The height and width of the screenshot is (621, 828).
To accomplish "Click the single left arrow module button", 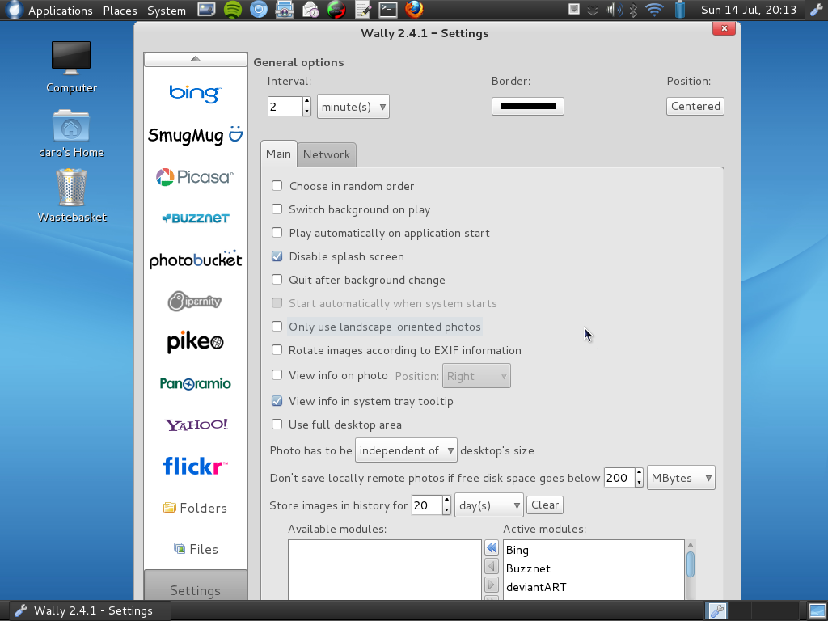I will click(x=491, y=566).
